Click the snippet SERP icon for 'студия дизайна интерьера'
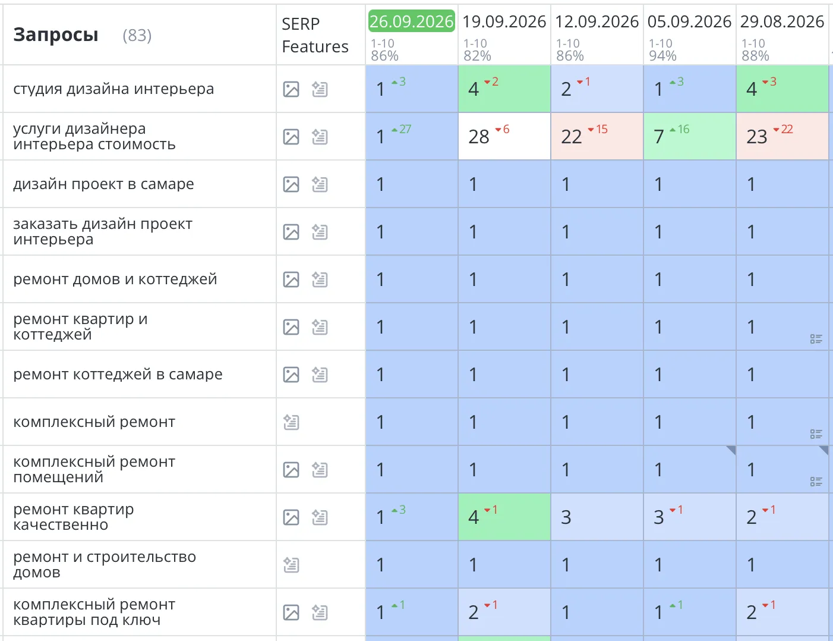 point(320,89)
